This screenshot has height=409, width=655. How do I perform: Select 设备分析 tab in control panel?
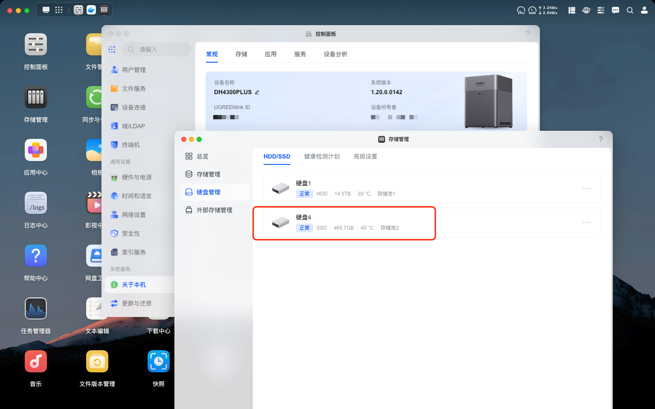[336, 54]
